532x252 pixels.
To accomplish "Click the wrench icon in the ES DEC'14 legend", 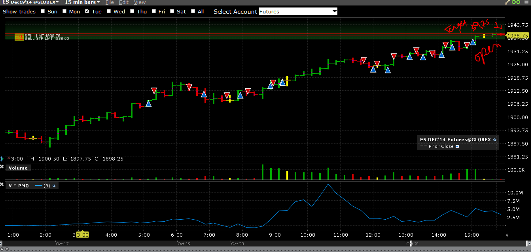I will [494, 140].
